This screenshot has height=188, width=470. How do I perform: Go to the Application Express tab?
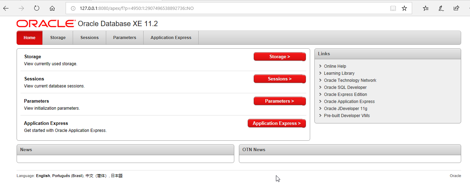coord(171,38)
